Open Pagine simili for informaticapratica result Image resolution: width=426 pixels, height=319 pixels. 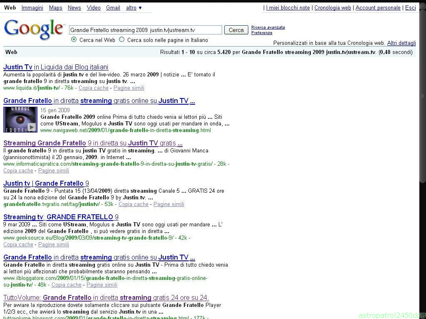point(54,171)
